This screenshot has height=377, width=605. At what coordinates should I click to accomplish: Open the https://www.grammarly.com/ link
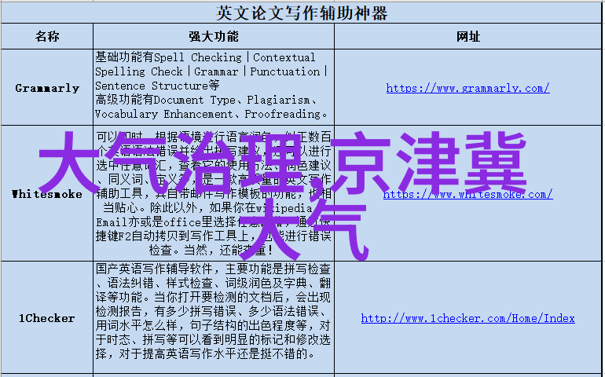[x=467, y=89]
